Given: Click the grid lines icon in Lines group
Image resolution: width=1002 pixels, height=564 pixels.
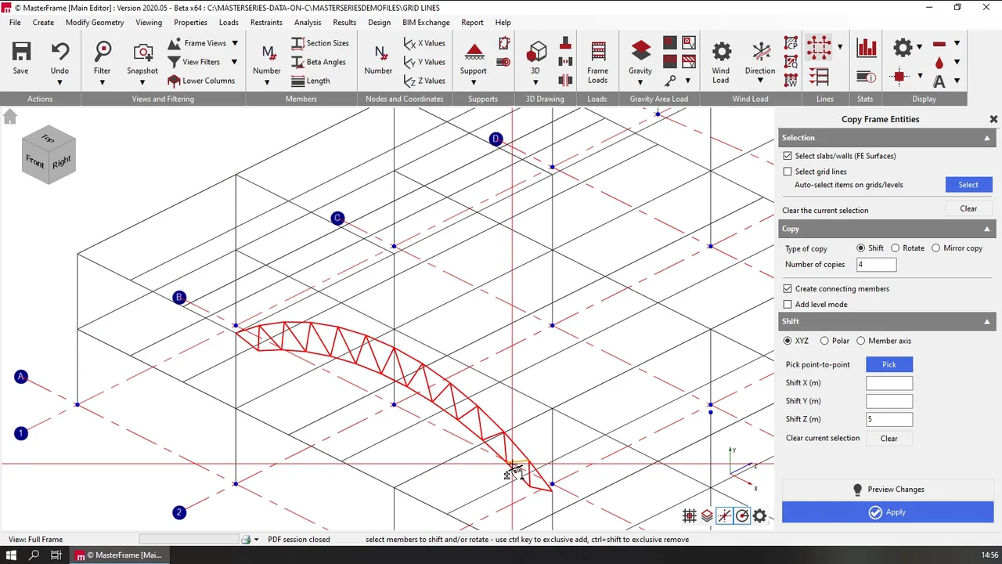Looking at the screenshot, I should [819, 48].
